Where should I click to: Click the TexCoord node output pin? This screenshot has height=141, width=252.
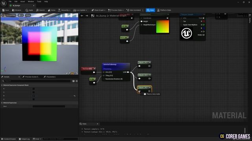point(94,72)
